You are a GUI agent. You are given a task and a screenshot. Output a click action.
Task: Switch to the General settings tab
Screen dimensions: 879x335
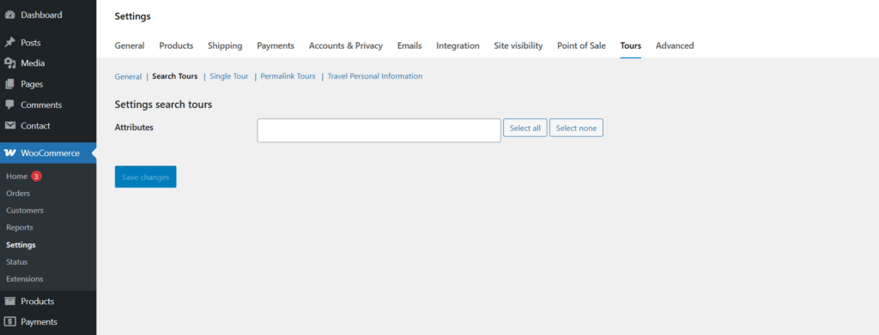click(x=130, y=46)
